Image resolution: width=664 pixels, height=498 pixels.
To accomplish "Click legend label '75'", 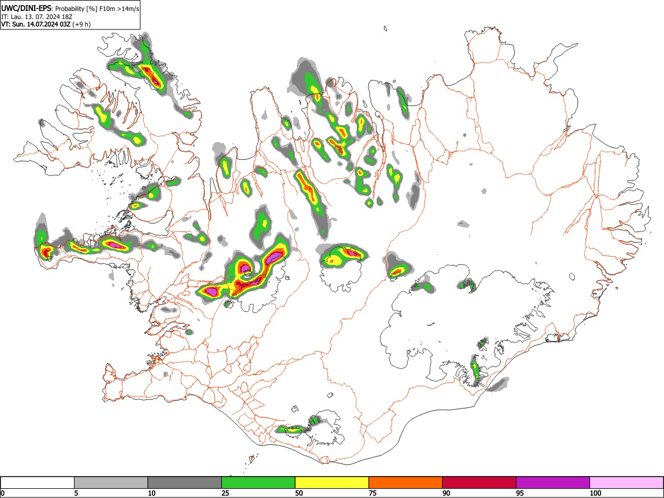I will tap(372, 493).
